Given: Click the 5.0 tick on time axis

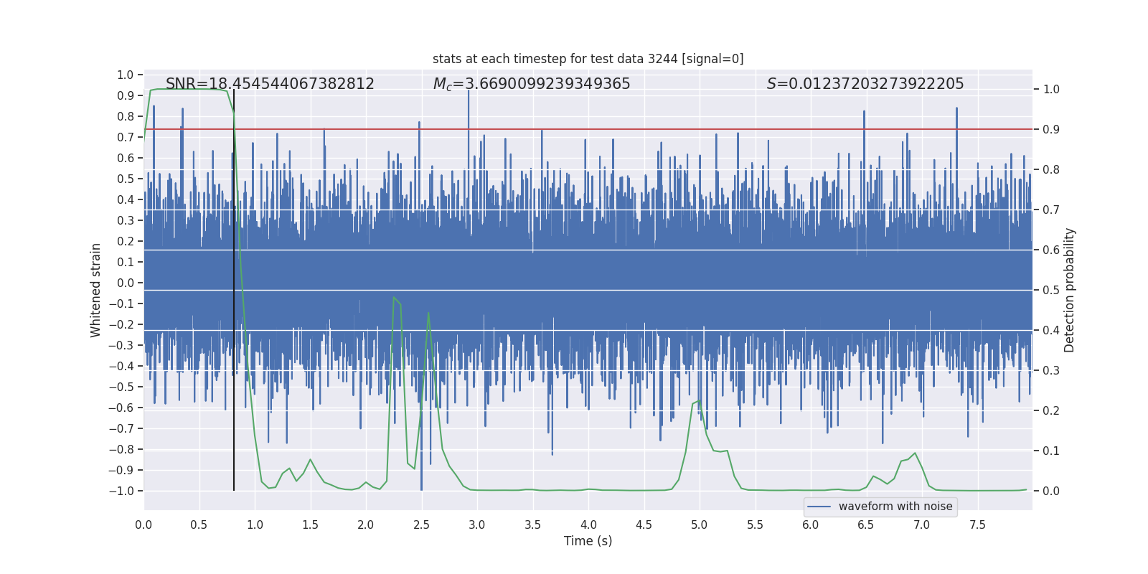Looking at the screenshot, I should 699,524.
